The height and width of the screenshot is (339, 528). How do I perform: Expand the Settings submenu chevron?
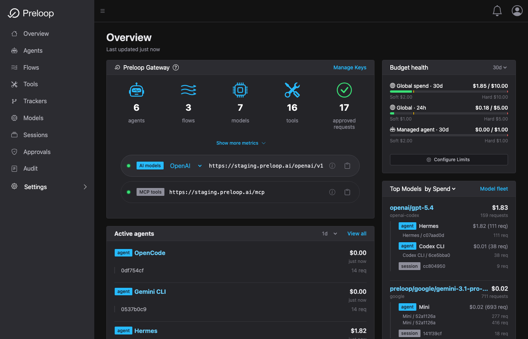[x=85, y=187]
